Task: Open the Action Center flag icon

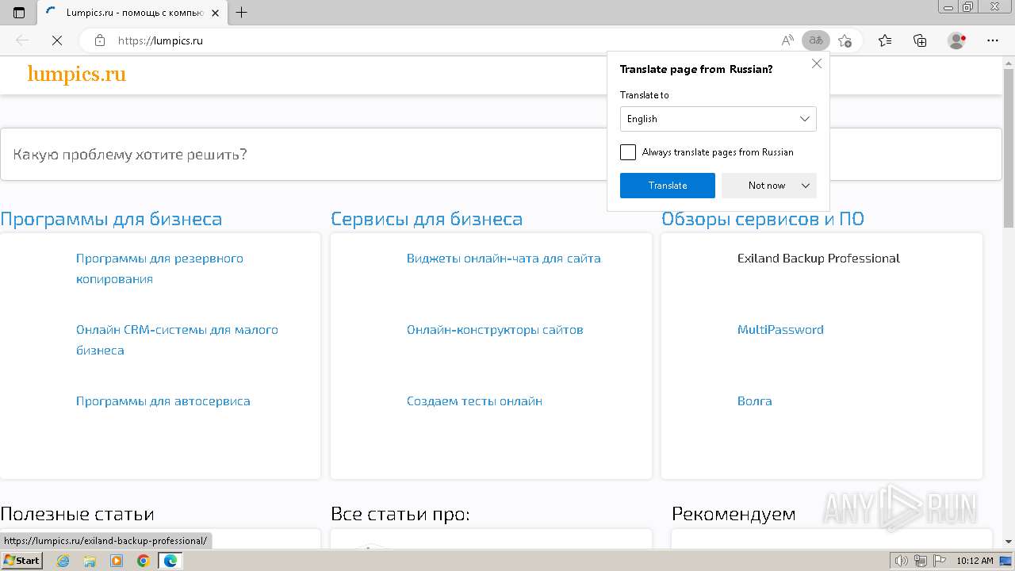Action: 938,561
